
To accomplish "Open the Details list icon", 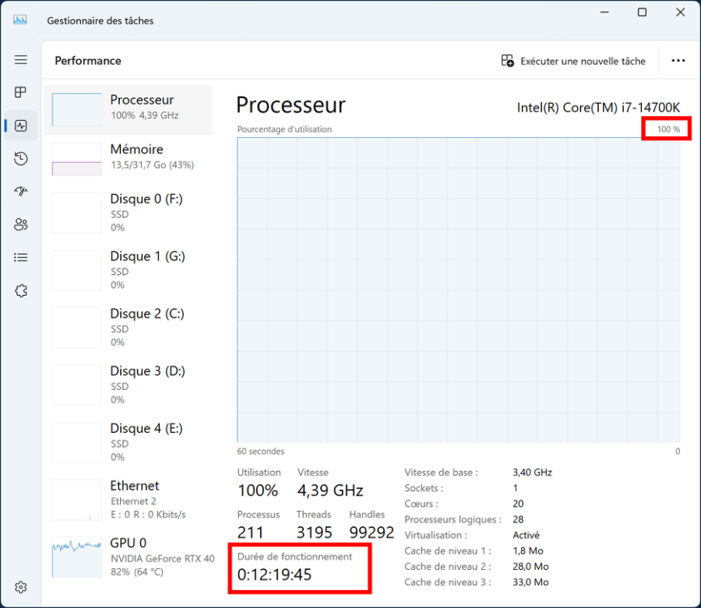I will tap(21, 257).
